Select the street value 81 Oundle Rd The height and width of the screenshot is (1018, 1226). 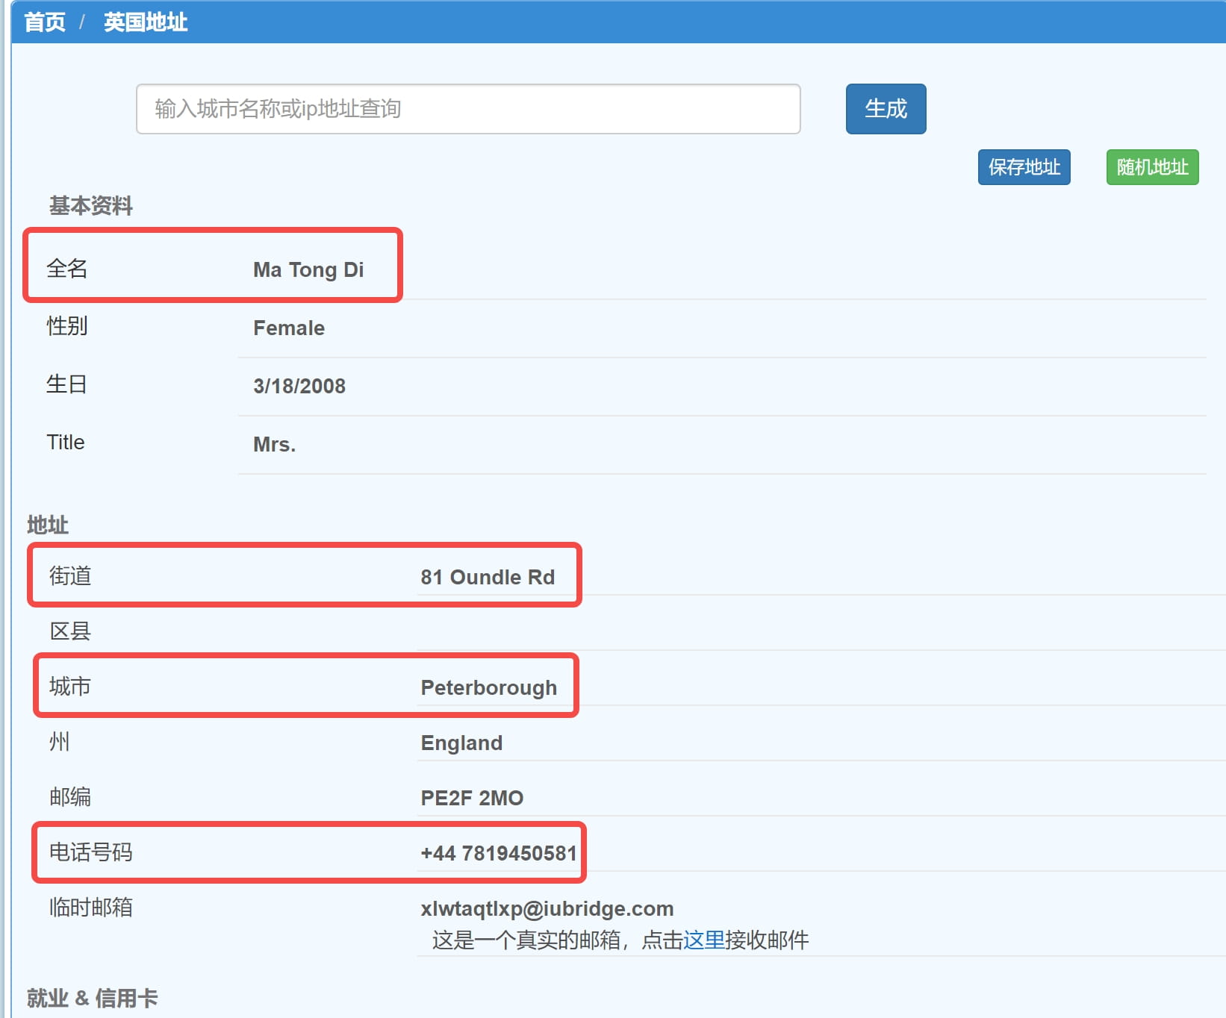(488, 577)
